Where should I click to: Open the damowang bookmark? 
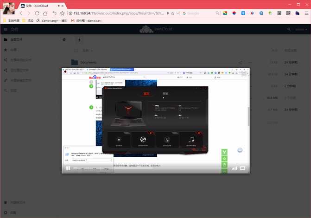(51, 20)
